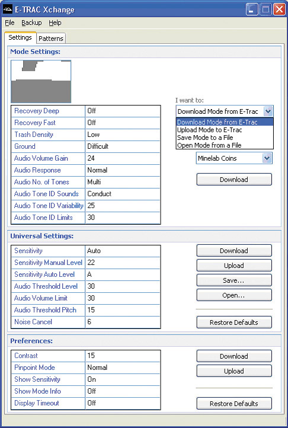Choose 'Open Mode from a File' option
Image resolution: width=288 pixels, height=428 pixels.
click(x=225, y=145)
